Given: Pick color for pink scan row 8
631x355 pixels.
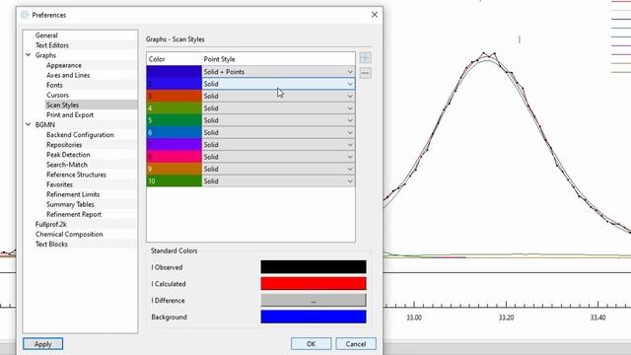Looking at the screenshot, I should [x=174, y=157].
